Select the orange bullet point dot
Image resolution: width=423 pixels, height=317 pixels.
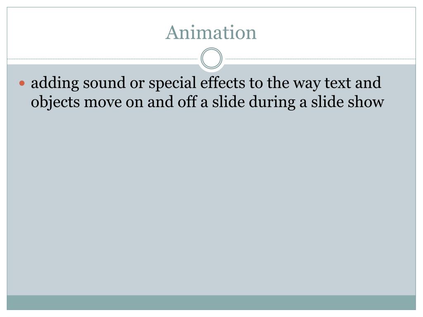tap(22, 83)
